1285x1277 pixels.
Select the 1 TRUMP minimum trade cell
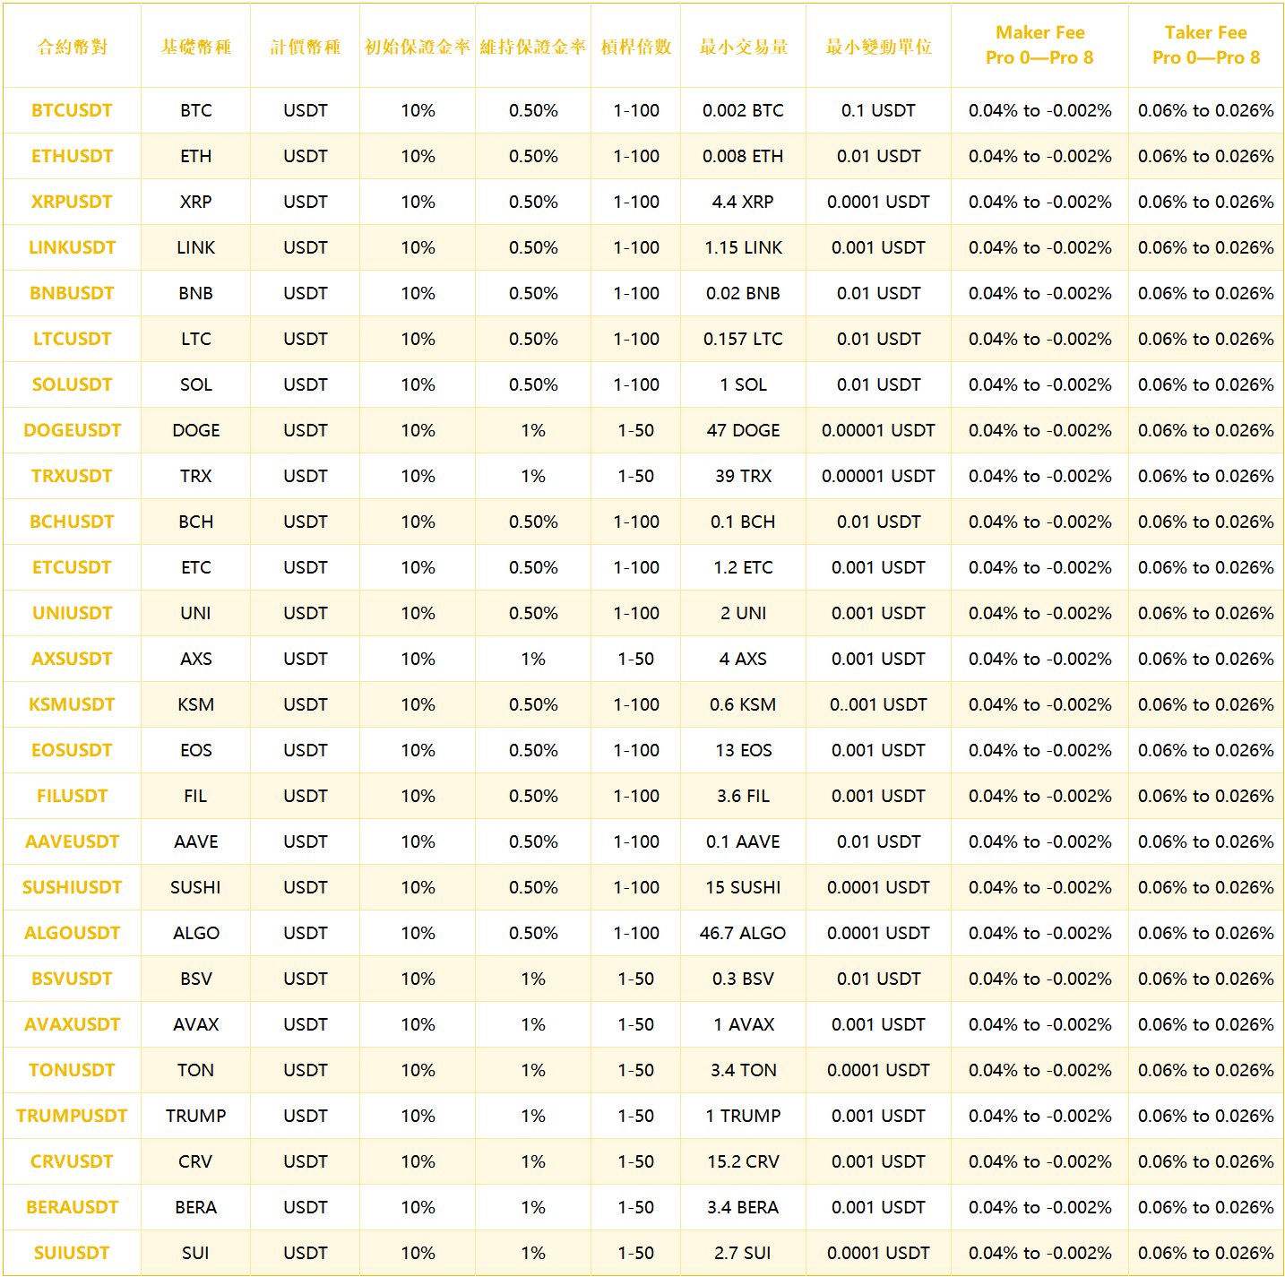click(x=743, y=1116)
